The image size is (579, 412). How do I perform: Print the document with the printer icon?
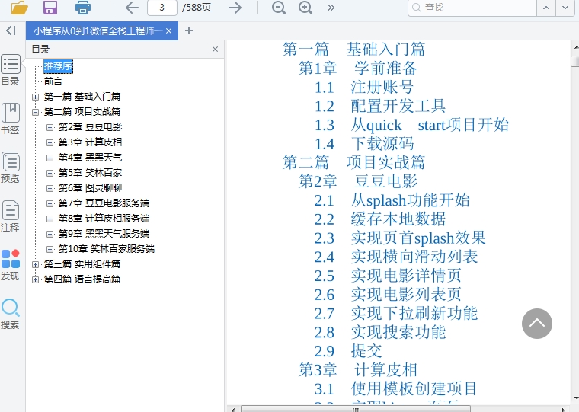coord(83,8)
